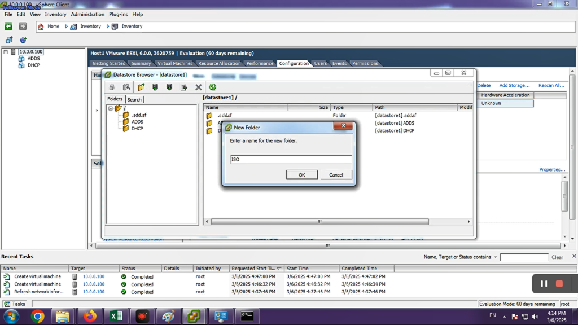This screenshot has height=325, width=578.
Task: Click the volume speaker tray icon
Action: [x=535, y=317]
